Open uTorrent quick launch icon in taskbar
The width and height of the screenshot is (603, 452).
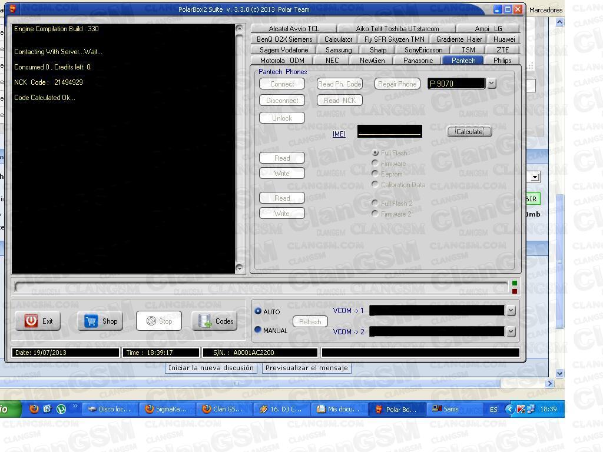61,409
